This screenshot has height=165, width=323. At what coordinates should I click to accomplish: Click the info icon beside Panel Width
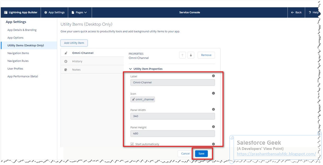pyautogui.click(x=213, y=109)
